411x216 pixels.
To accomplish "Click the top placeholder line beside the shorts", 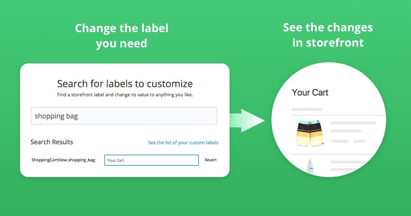I will pos(353,123).
